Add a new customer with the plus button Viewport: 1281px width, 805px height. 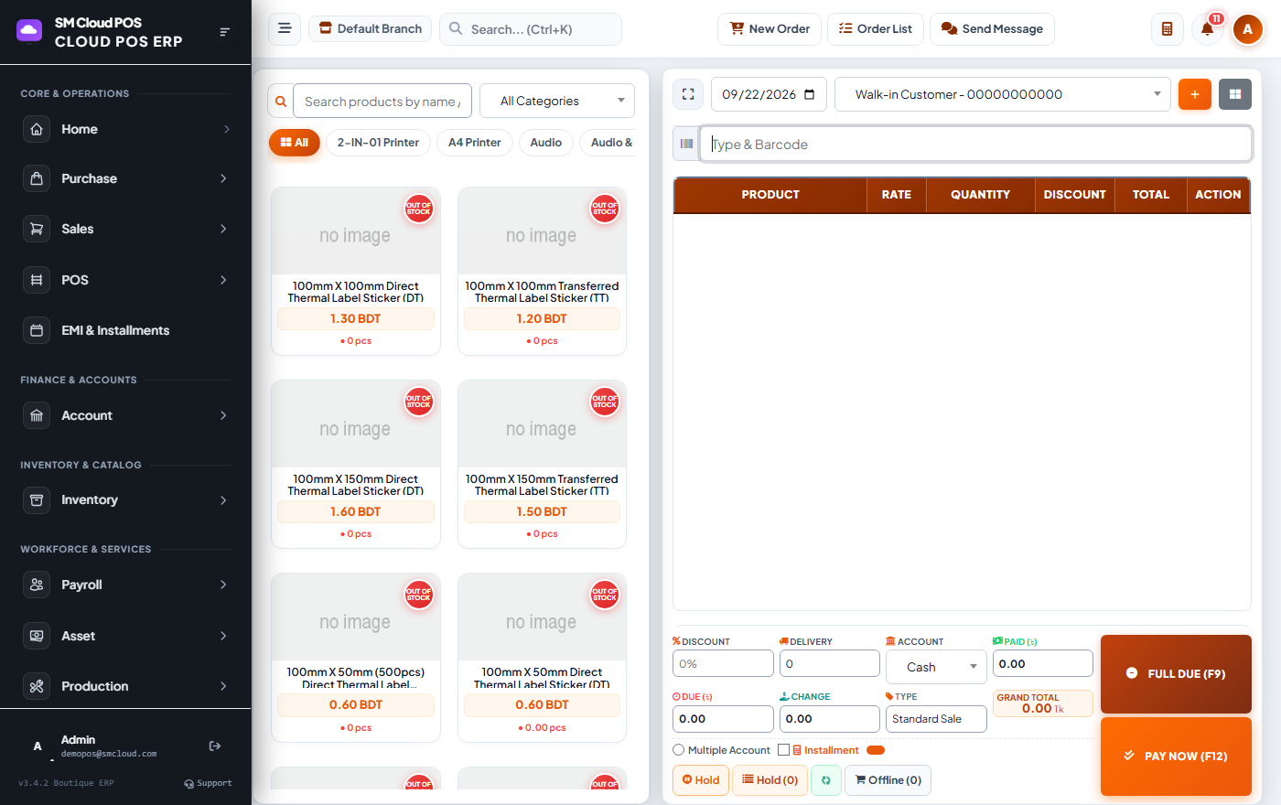(x=1194, y=94)
